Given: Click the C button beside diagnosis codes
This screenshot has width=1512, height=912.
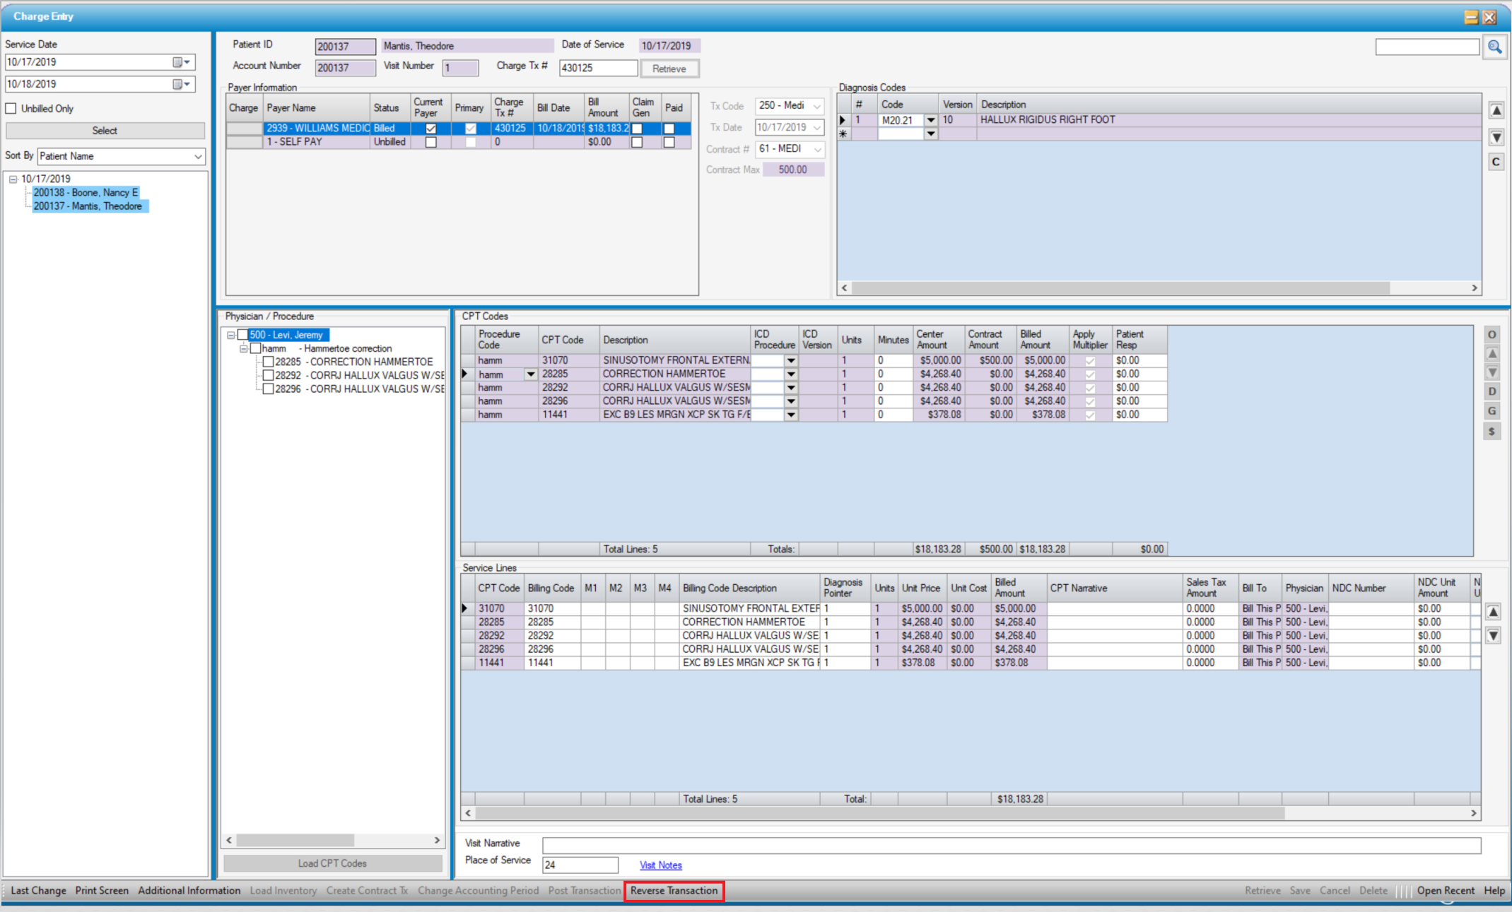Looking at the screenshot, I should pyautogui.click(x=1496, y=162).
